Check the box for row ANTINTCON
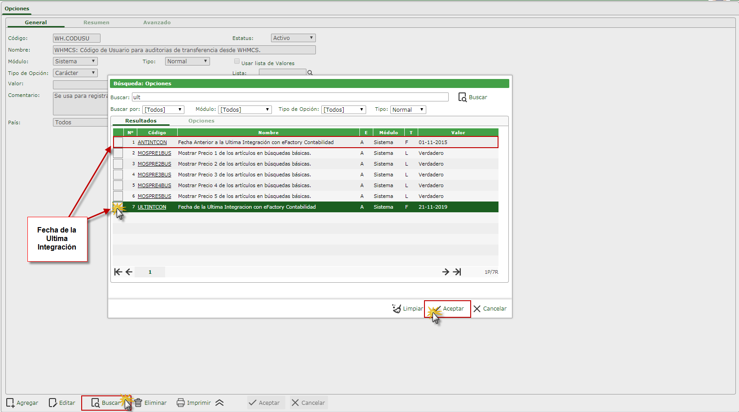Image resolution: width=739 pixels, height=412 pixels. pos(118,142)
